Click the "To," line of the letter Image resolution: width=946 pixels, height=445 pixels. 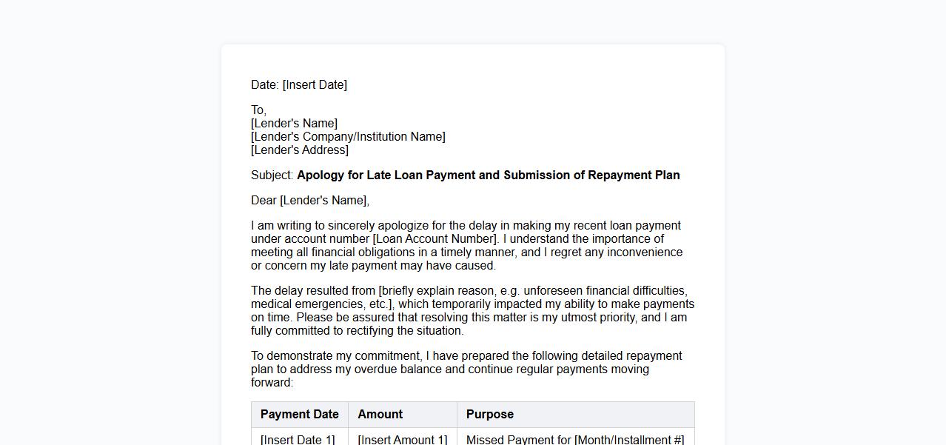[258, 110]
